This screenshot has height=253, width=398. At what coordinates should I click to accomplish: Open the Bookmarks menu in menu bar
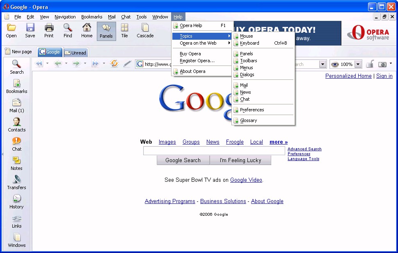click(91, 17)
